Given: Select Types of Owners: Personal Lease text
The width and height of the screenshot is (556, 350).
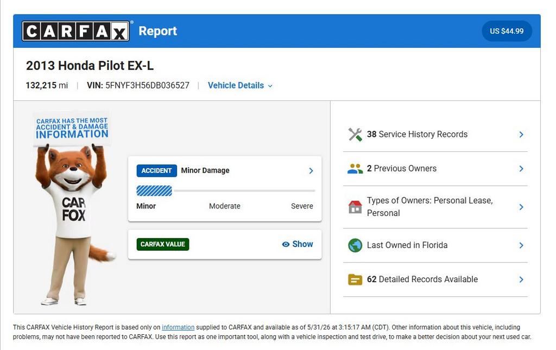Looking at the screenshot, I should point(430,207).
